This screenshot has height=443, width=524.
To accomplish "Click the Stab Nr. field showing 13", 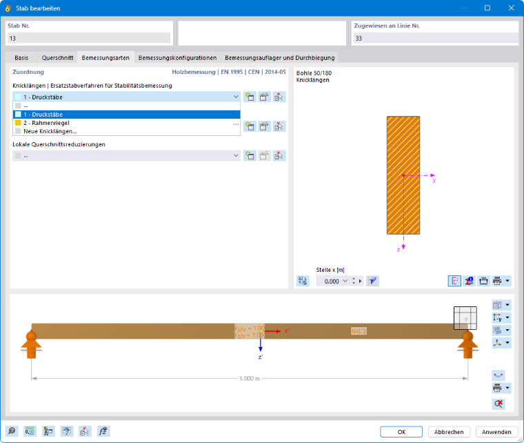I will pos(89,38).
